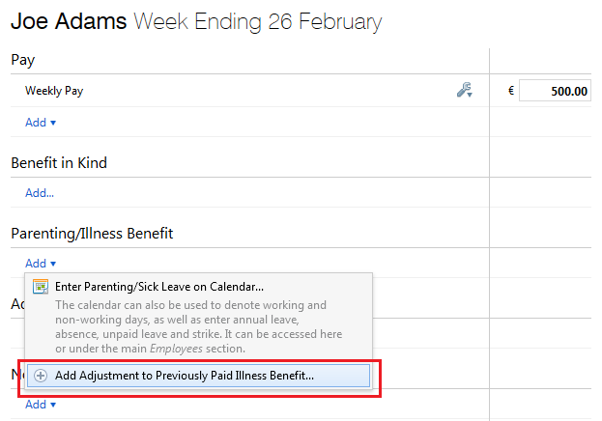Click the circled plus icon for Add Adjustment

point(41,376)
